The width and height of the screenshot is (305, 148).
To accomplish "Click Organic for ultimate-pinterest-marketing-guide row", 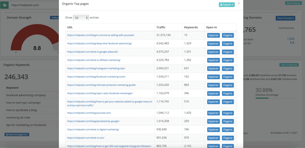I will point(228,85).
